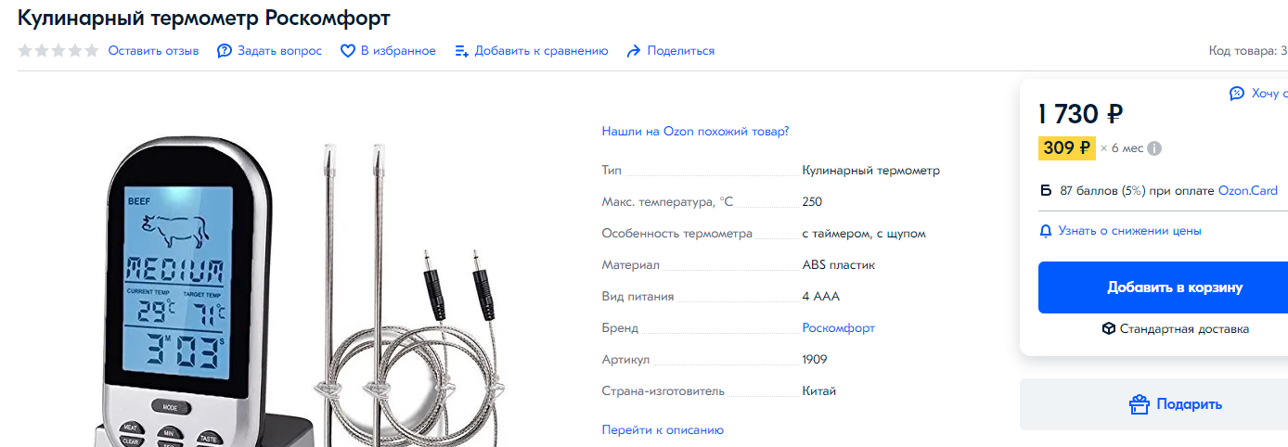This screenshot has height=447, width=1288.
Task: Click Задать вопрос link
Action: tap(279, 51)
